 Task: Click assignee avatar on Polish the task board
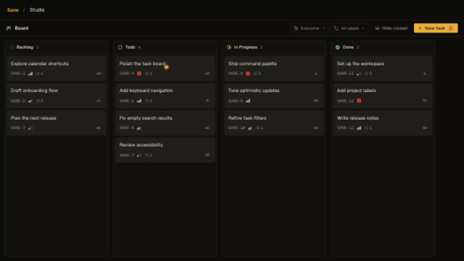(x=207, y=74)
